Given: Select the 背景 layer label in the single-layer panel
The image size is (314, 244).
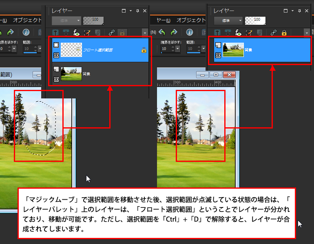Looking at the screenshot, I should click(x=248, y=50).
